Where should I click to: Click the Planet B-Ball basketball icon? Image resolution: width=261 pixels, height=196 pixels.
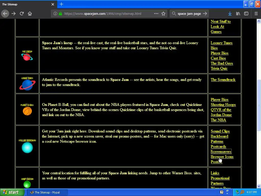click(x=27, y=110)
